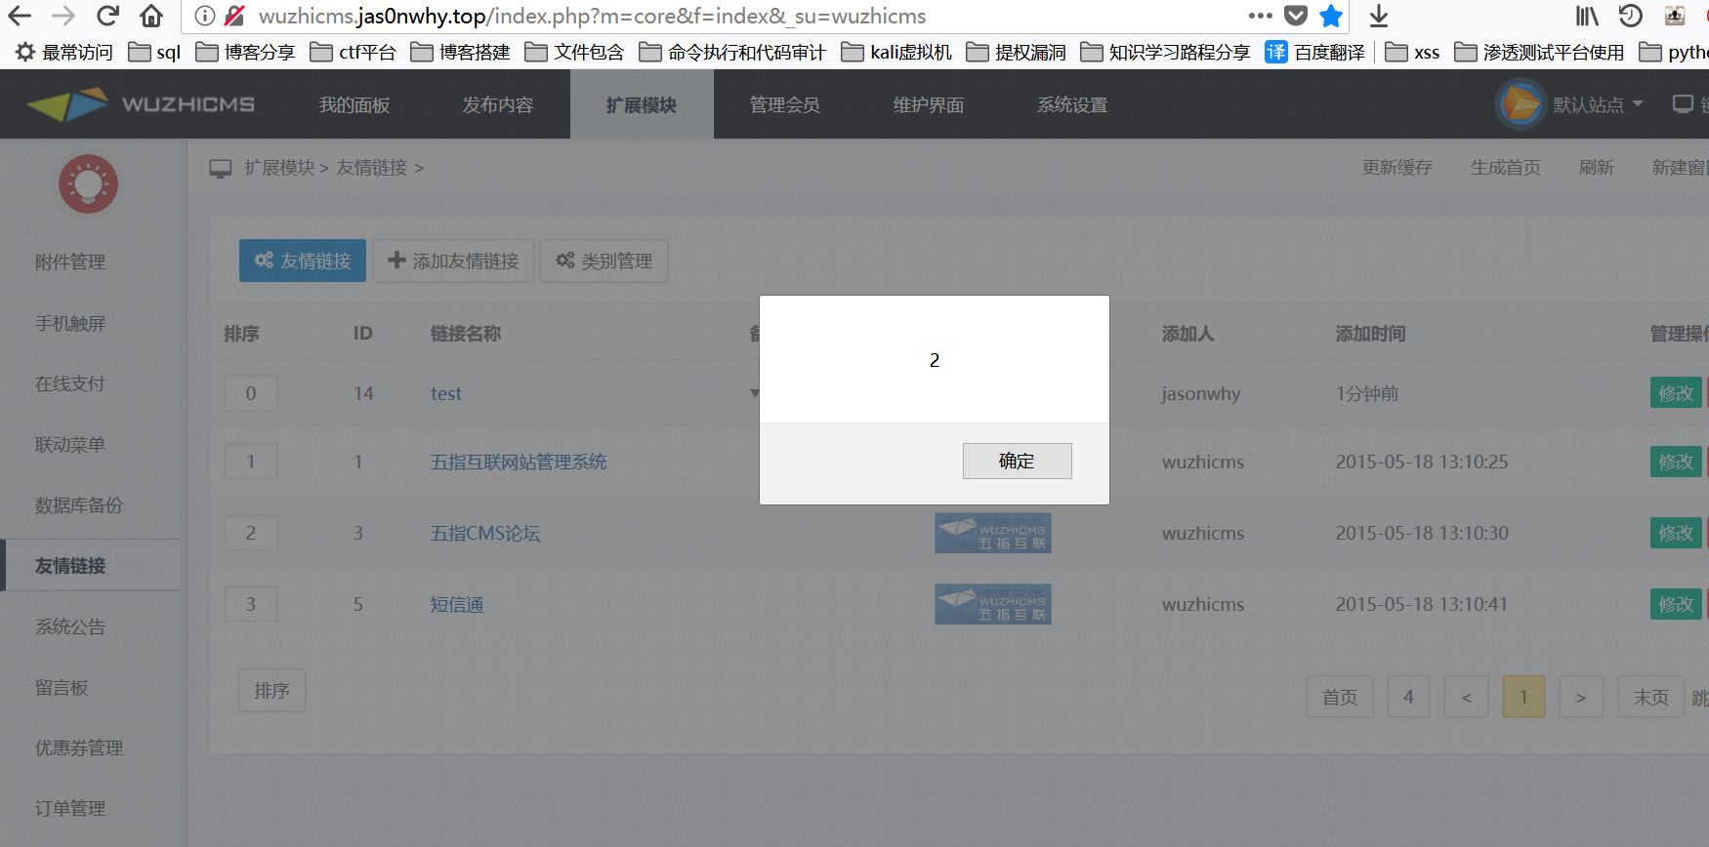This screenshot has height=847, width=1709.
Task: Open the 百度翻译 bookmark
Action: click(x=1314, y=52)
